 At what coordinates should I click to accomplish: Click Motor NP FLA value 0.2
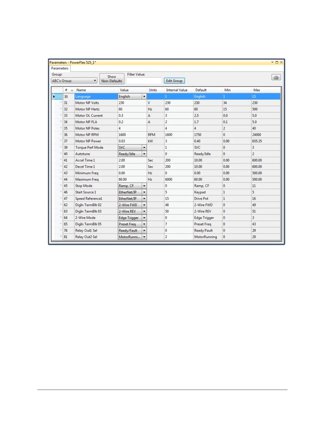[x=132, y=122]
